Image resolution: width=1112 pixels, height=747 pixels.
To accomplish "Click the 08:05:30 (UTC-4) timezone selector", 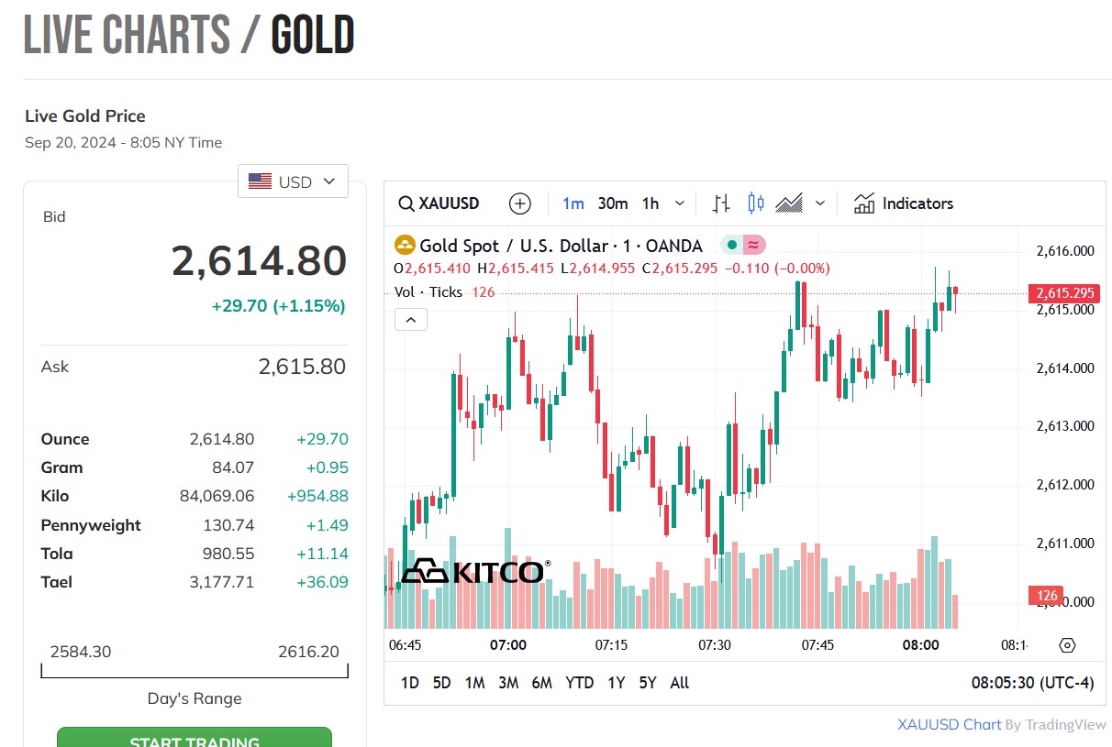I will (x=1032, y=683).
